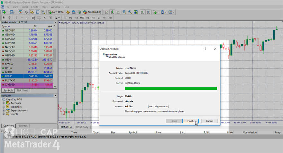
Task: Switch timeframe to M15
Action: click(x=76, y=18)
